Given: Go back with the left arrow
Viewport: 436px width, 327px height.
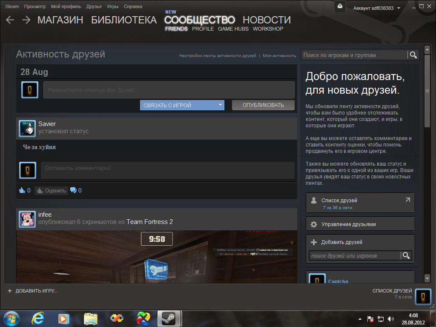Looking at the screenshot, I should (x=10, y=20).
